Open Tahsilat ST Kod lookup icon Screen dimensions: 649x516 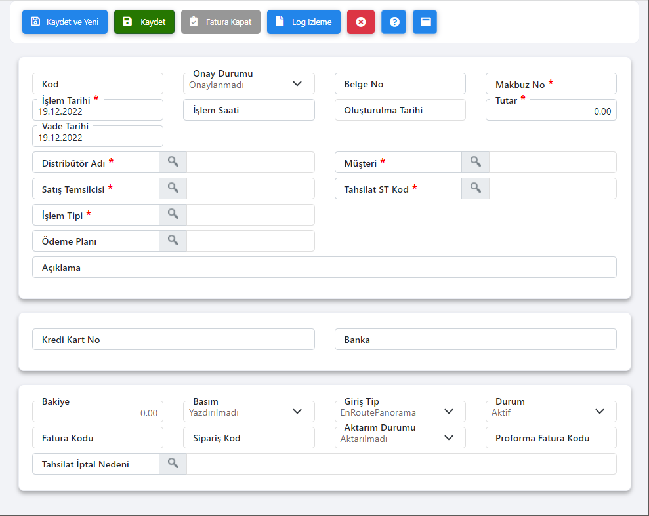click(x=475, y=188)
